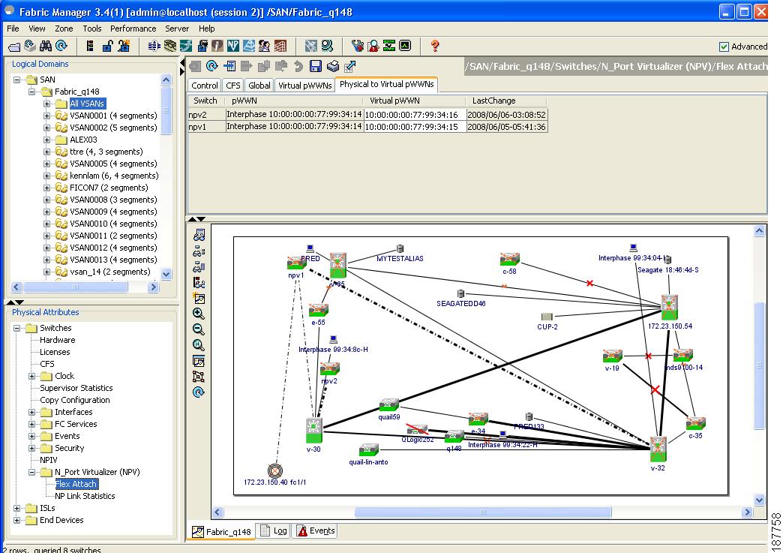Open the Events tab at bottom
The width and height of the screenshot is (783, 553).
(x=316, y=530)
